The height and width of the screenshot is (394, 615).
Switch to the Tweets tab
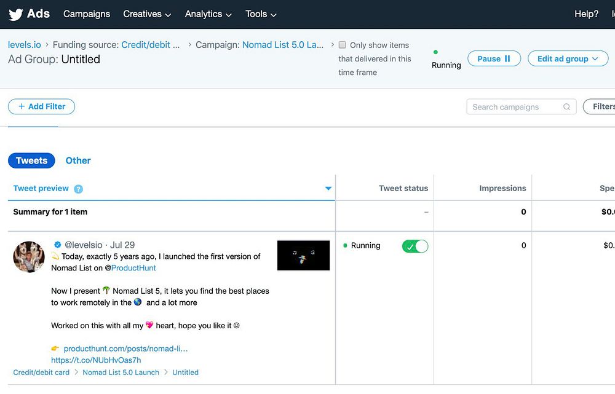pos(31,160)
